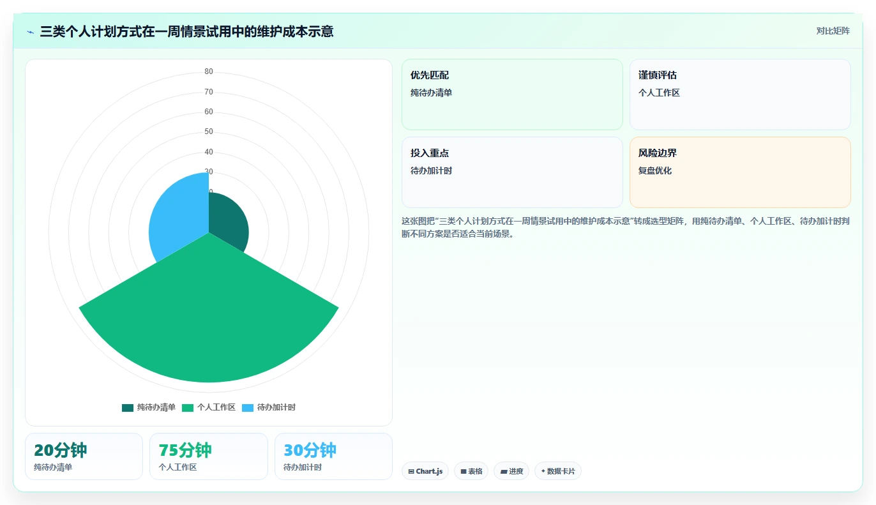Click the 表格 tag chip

(471, 471)
